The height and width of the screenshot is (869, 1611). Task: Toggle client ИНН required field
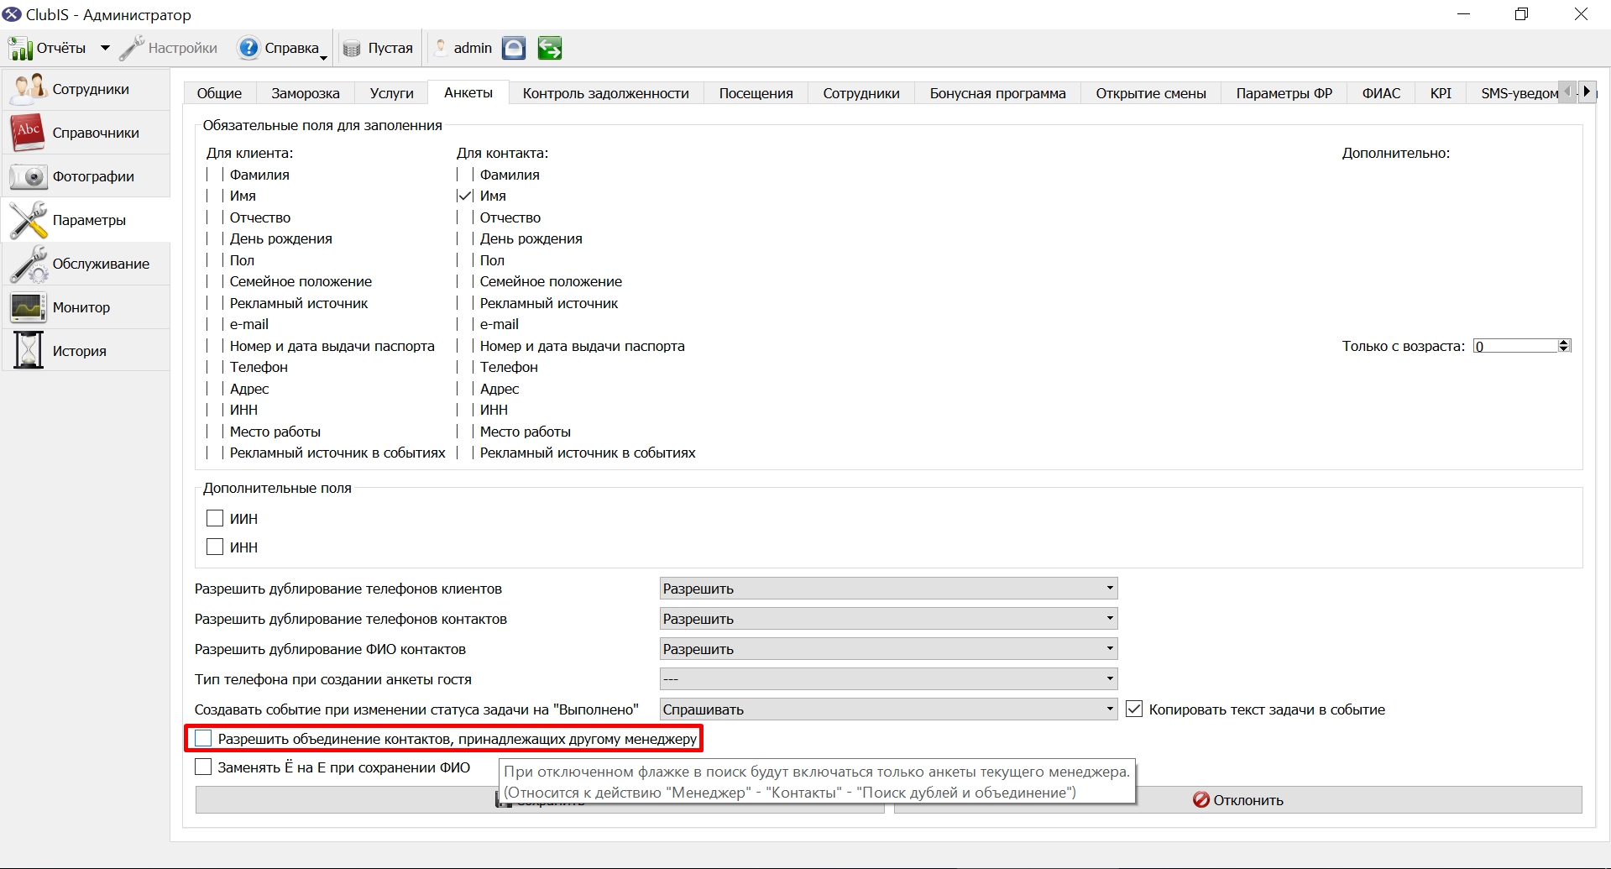tap(215, 410)
